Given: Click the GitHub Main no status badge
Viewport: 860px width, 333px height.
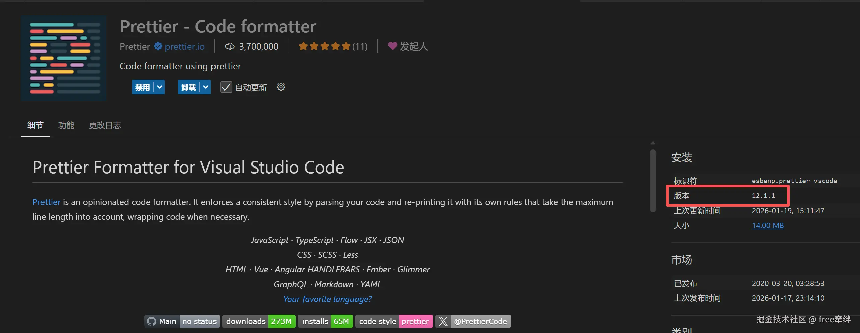Looking at the screenshot, I should [x=182, y=321].
